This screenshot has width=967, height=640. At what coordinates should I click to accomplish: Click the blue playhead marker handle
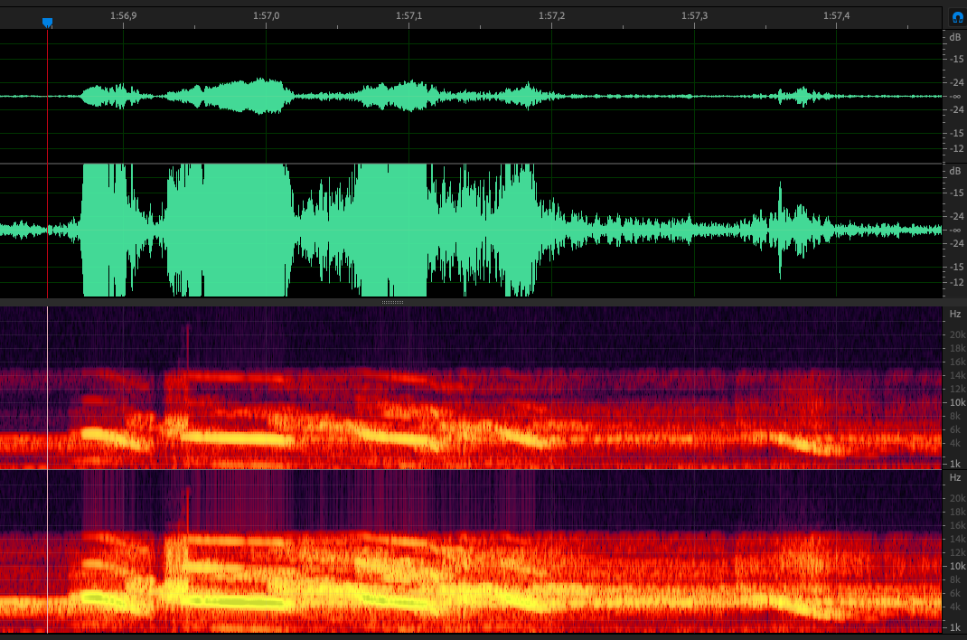pyautogui.click(x=48, y=23)
